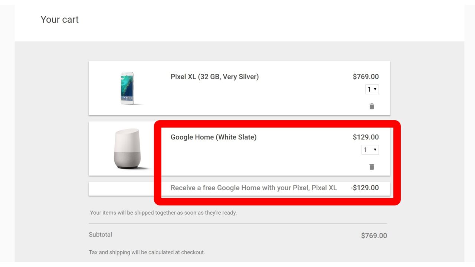
Task: Click the tax and shipping checkout note
Action: (147, 252)
